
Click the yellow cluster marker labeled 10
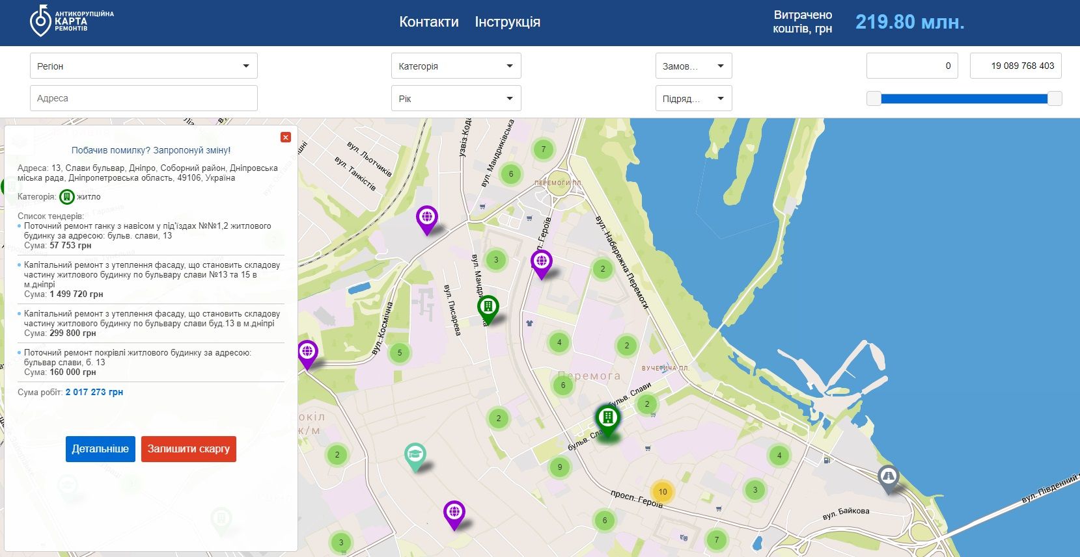(662, 492)
